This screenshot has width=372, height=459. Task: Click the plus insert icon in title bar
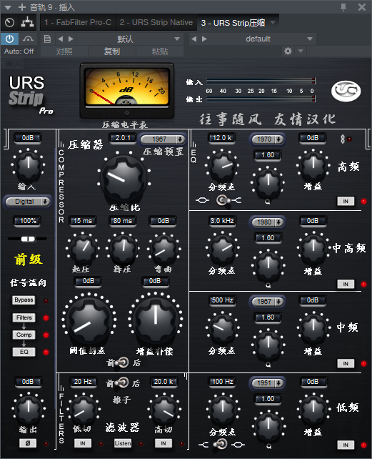(22, 7)
